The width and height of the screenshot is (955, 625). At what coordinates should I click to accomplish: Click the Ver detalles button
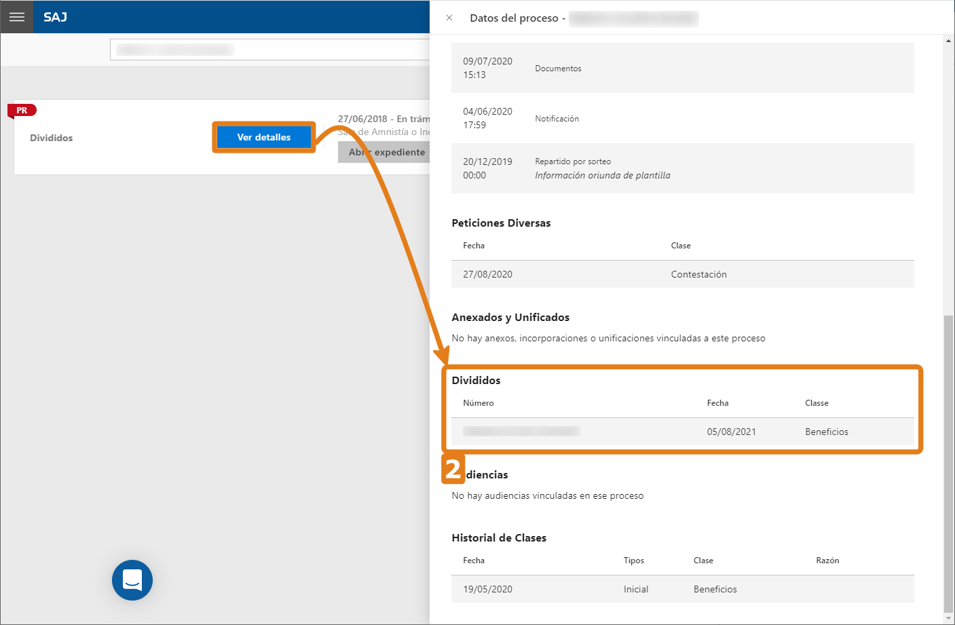point(264,137)
